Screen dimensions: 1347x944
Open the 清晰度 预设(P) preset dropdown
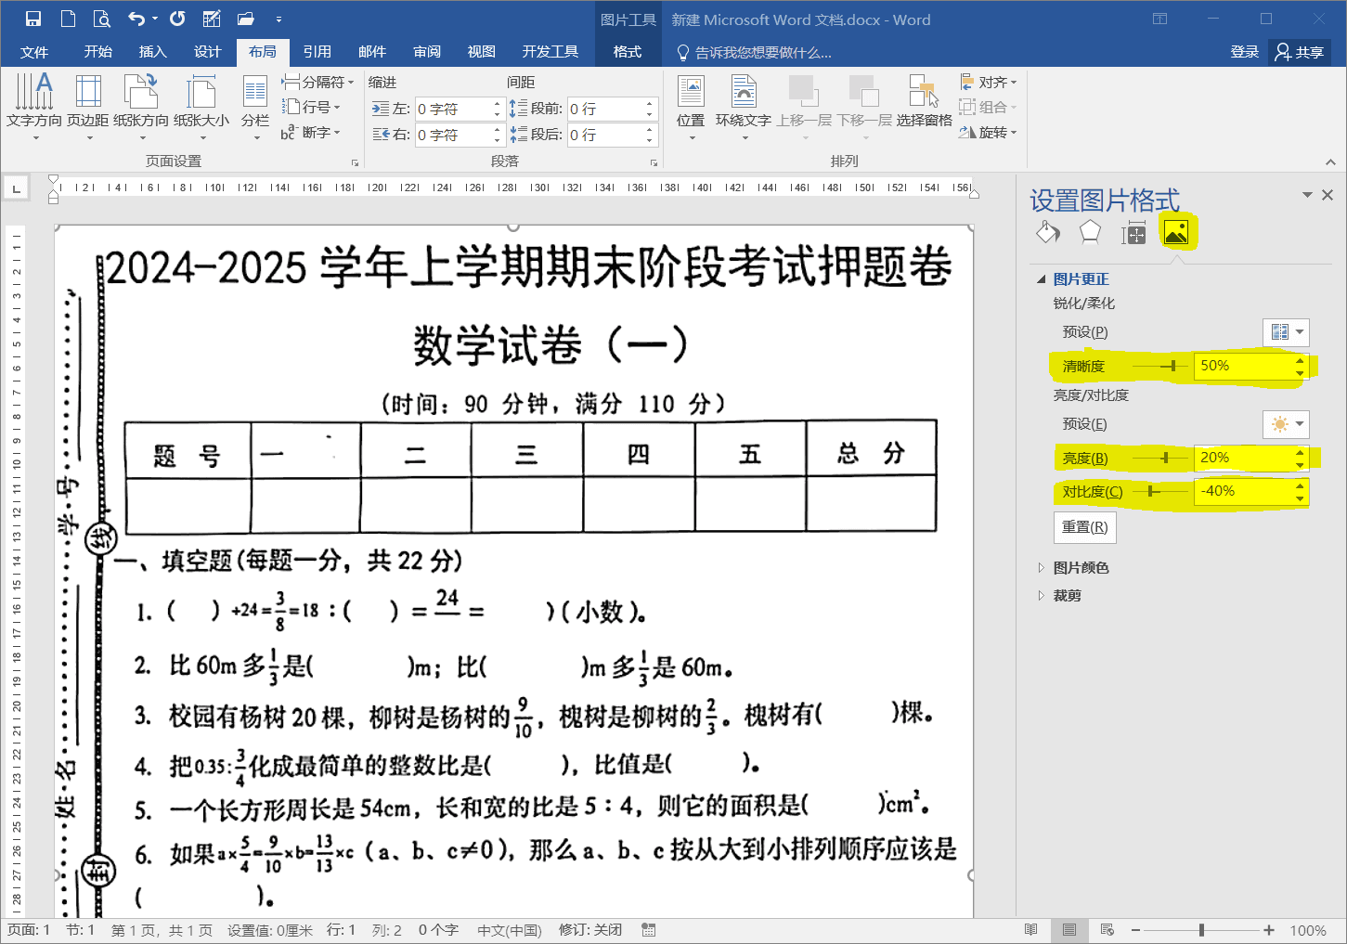1285,331
